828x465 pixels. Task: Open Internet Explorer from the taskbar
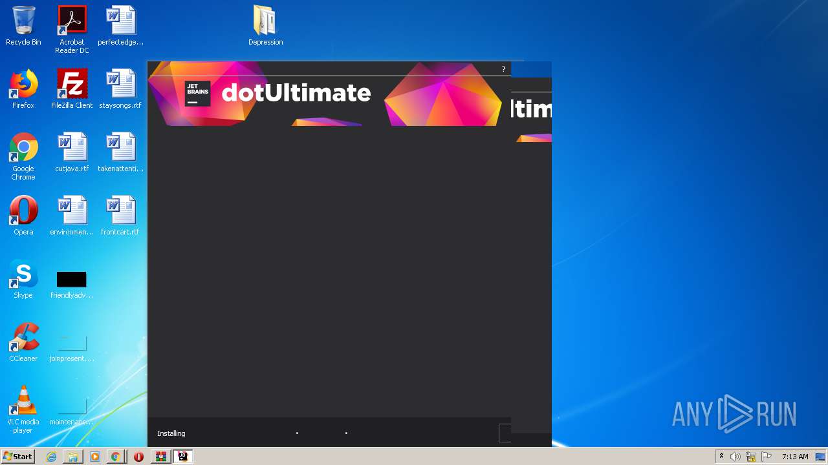[x=51, y=457]
